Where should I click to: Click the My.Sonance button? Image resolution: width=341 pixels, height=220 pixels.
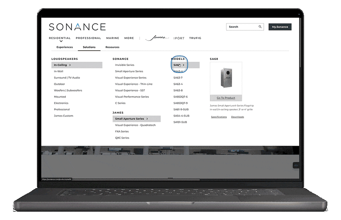tap(280, 27)
